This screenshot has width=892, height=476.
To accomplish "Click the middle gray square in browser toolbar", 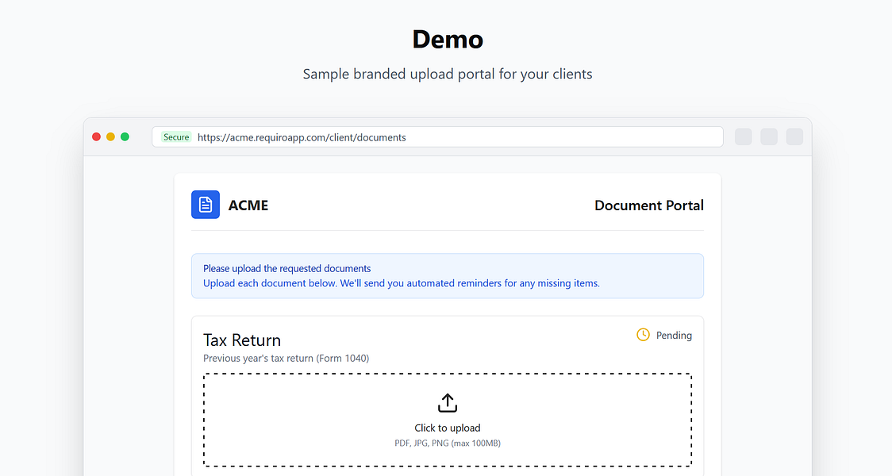I will point(769,137).
